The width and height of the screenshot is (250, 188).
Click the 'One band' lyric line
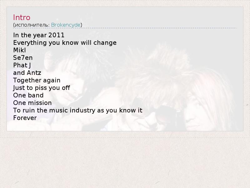[28, 95]
